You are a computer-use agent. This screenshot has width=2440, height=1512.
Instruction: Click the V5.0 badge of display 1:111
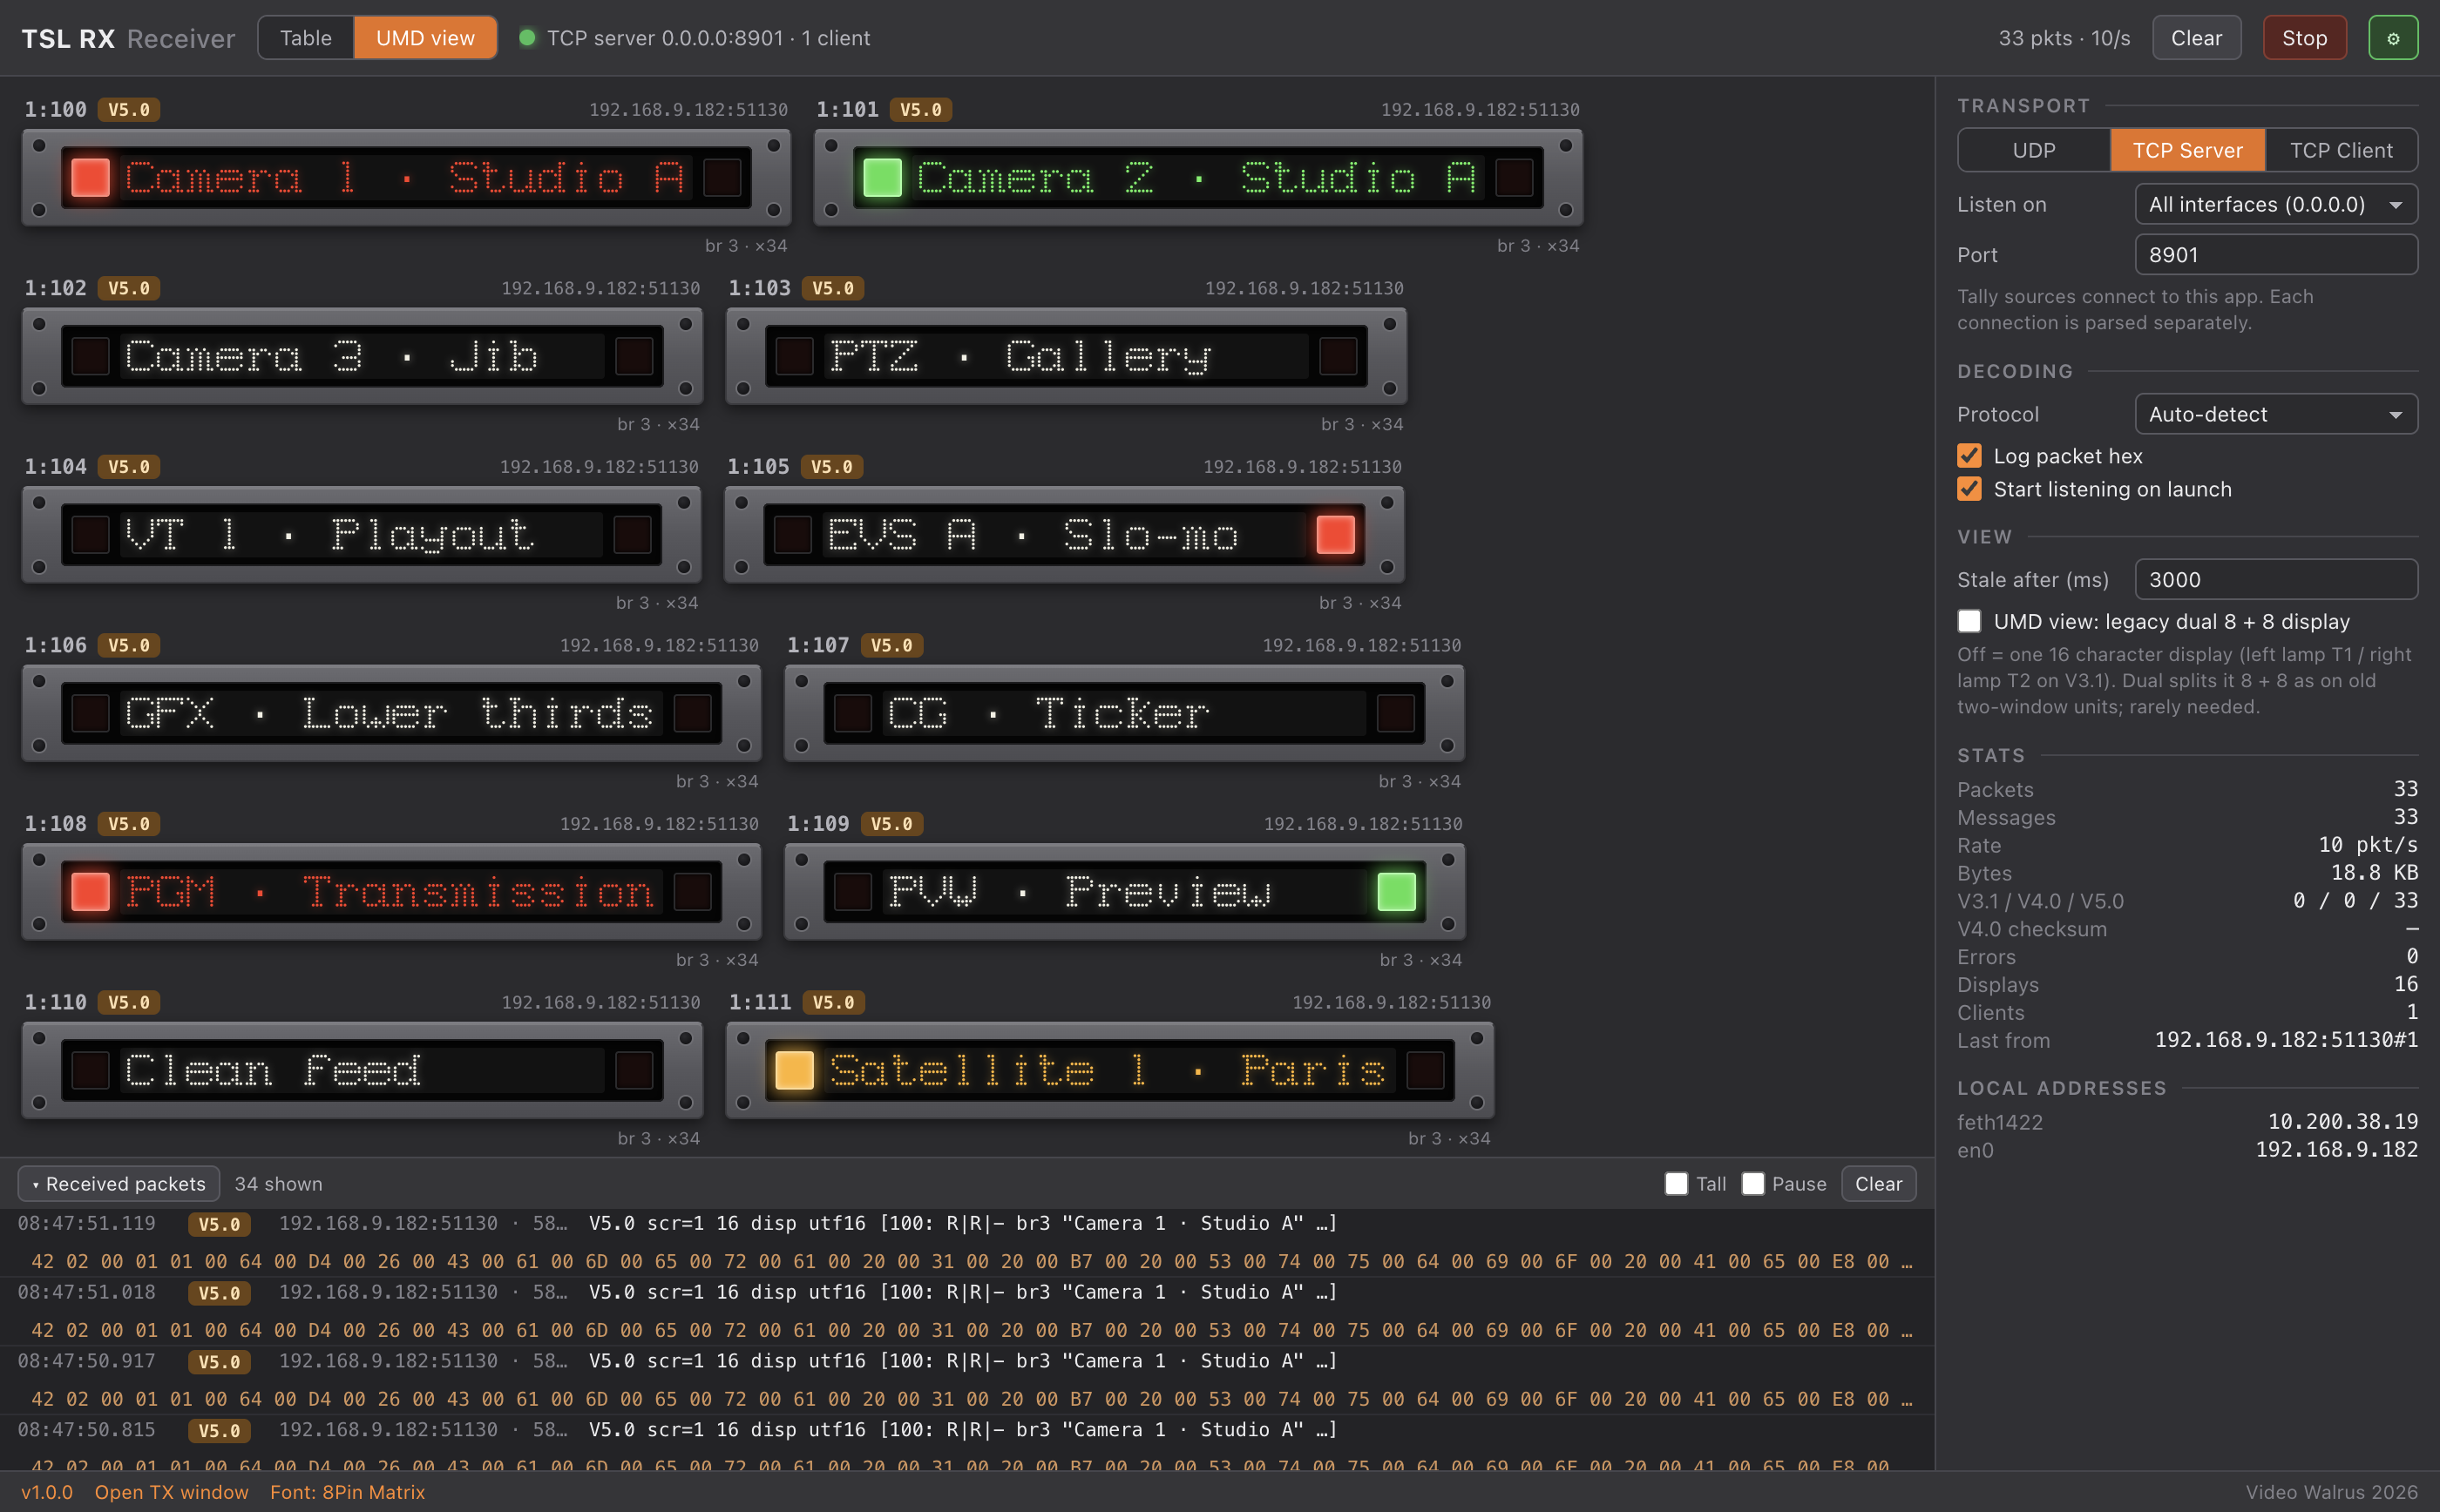pyautogui.click(x=832, y=1002)
